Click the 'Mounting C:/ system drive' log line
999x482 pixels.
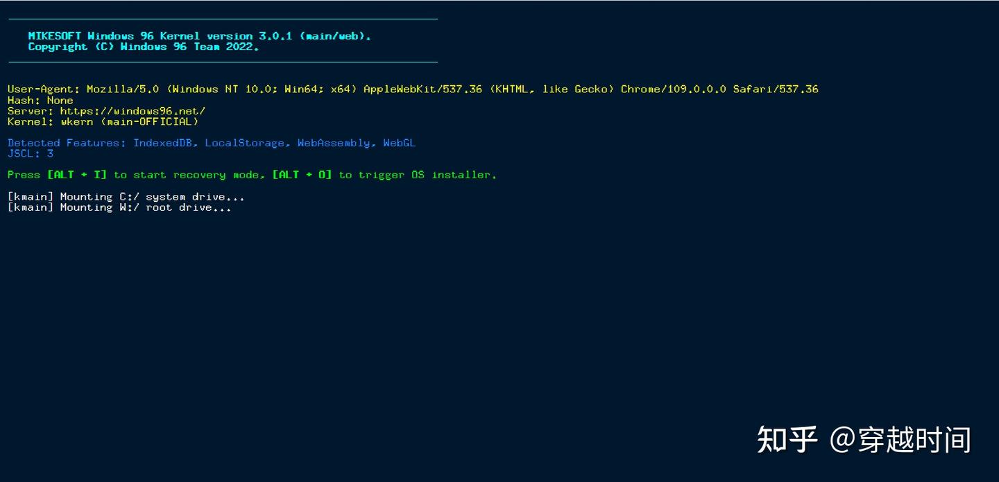click(126, 197)
